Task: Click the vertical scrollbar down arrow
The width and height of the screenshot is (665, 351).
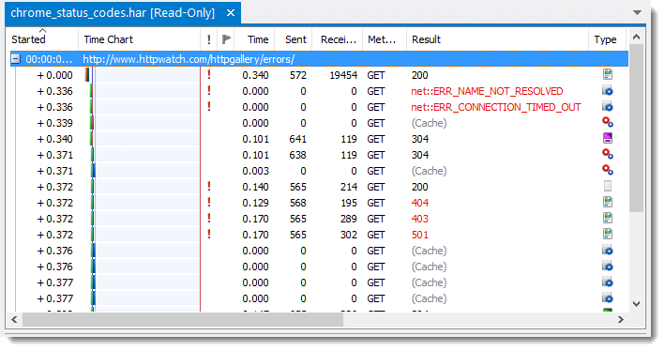Action: coord(636,304)
